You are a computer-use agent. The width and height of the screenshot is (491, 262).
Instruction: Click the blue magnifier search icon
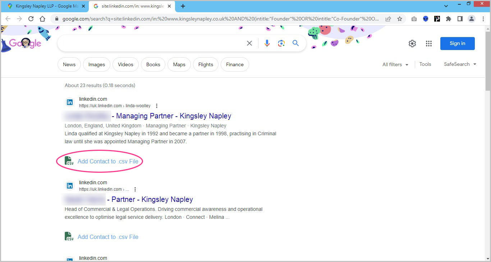[295, 43]
